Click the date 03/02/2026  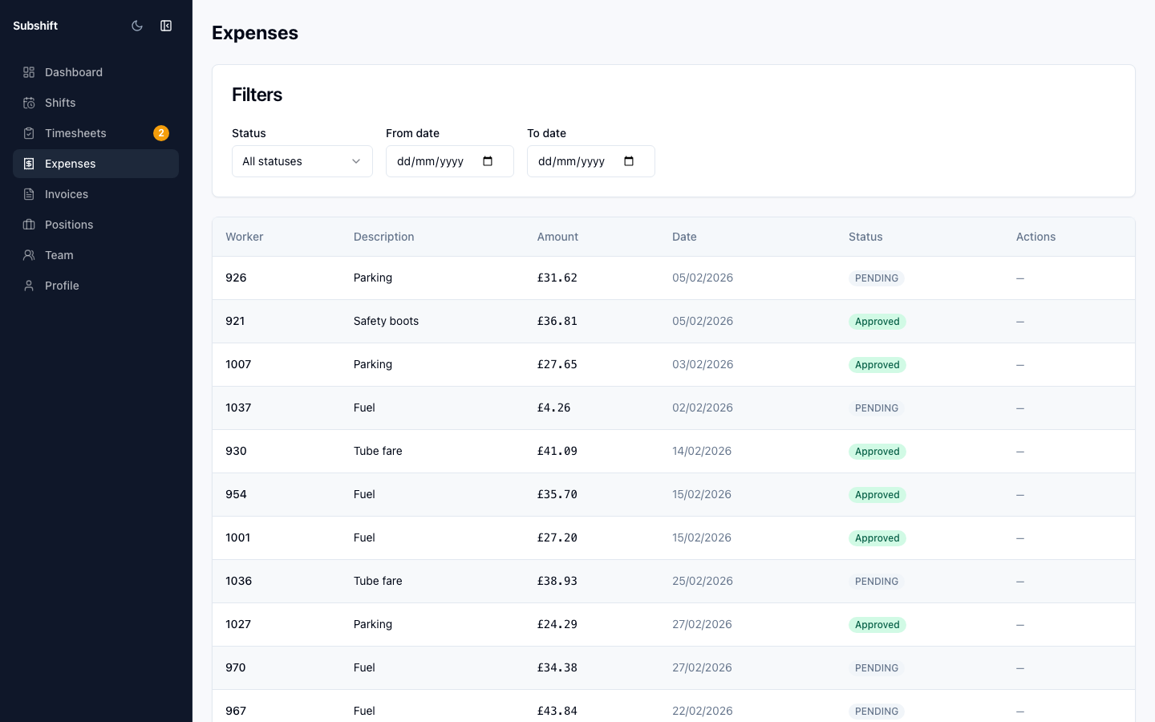(x=703, y=364)
